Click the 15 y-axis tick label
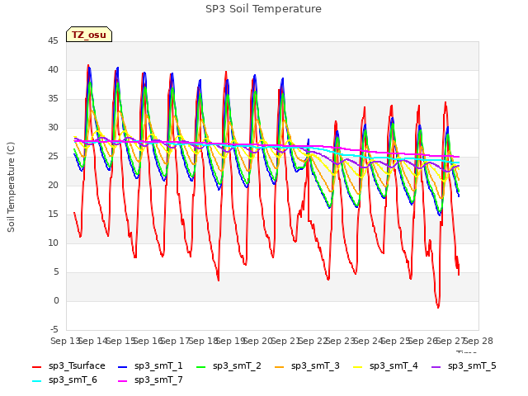 tap(53, 214)
